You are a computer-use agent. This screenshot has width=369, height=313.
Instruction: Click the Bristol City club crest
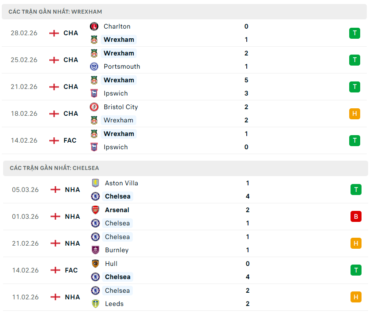click(x=94, y=107)
